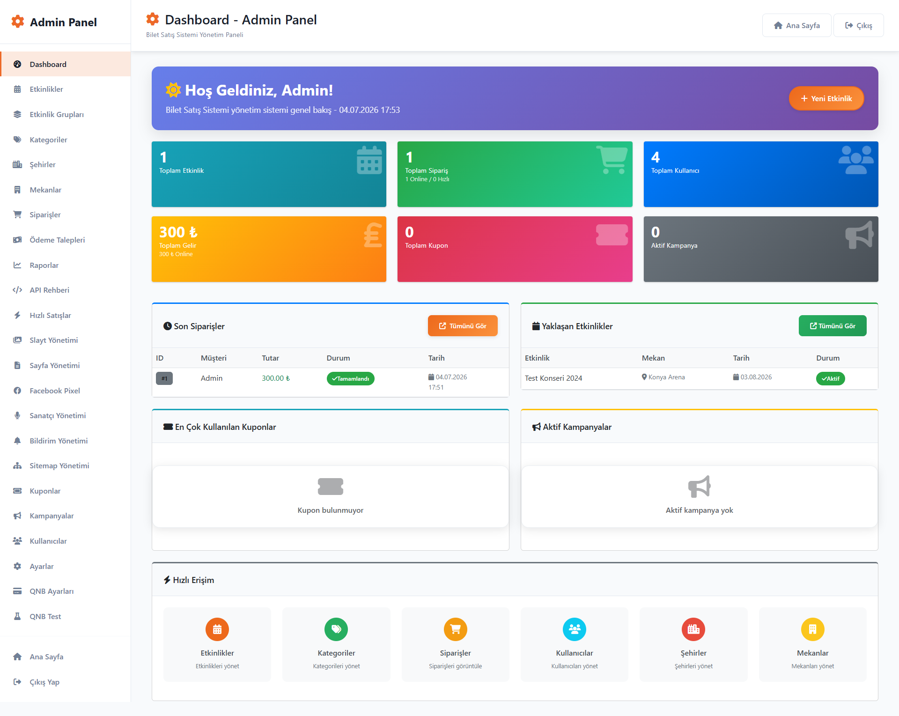
Task: Open the yellow Mekanlar building icon
Action: coord(813,629)
